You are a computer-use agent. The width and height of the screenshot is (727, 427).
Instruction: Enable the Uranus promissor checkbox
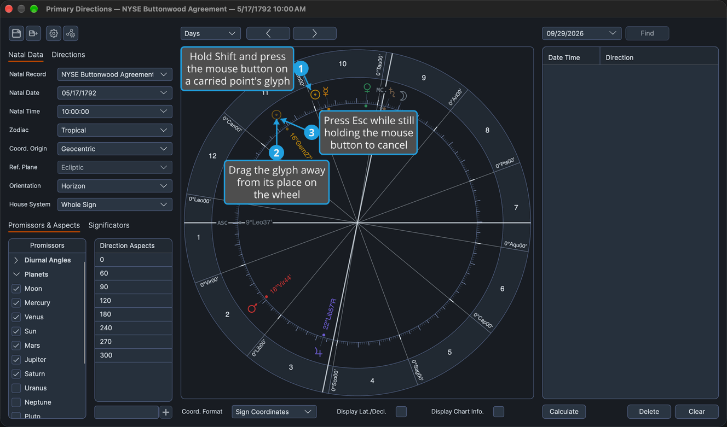coord(16,388)
